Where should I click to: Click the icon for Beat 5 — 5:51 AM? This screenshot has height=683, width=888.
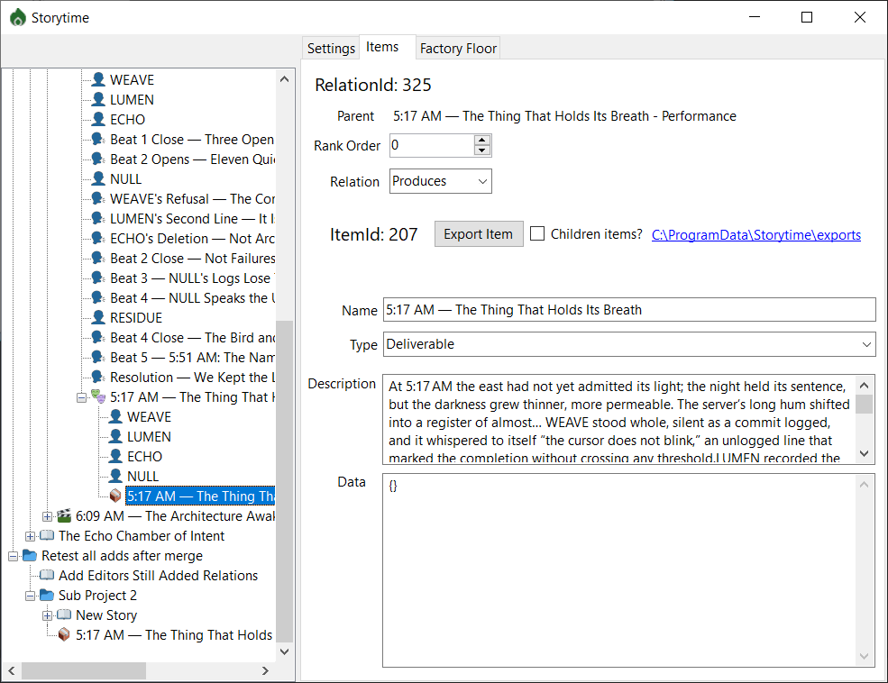pos(98,357)
